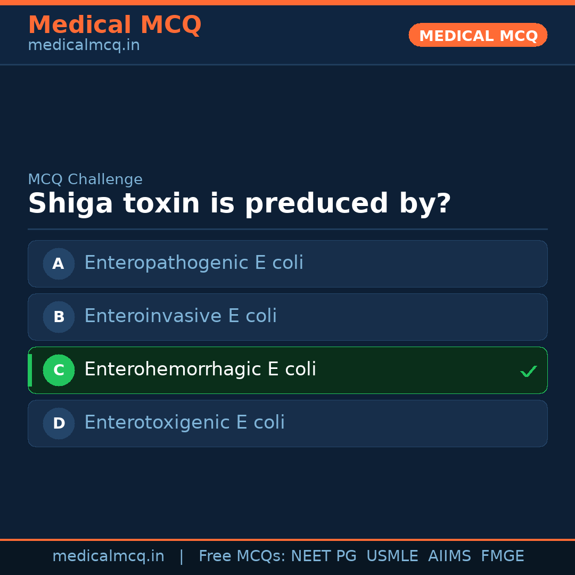
Task: Select the answer text "Enterotoxigenic E coli"
Action: click(x=184, y=423)
